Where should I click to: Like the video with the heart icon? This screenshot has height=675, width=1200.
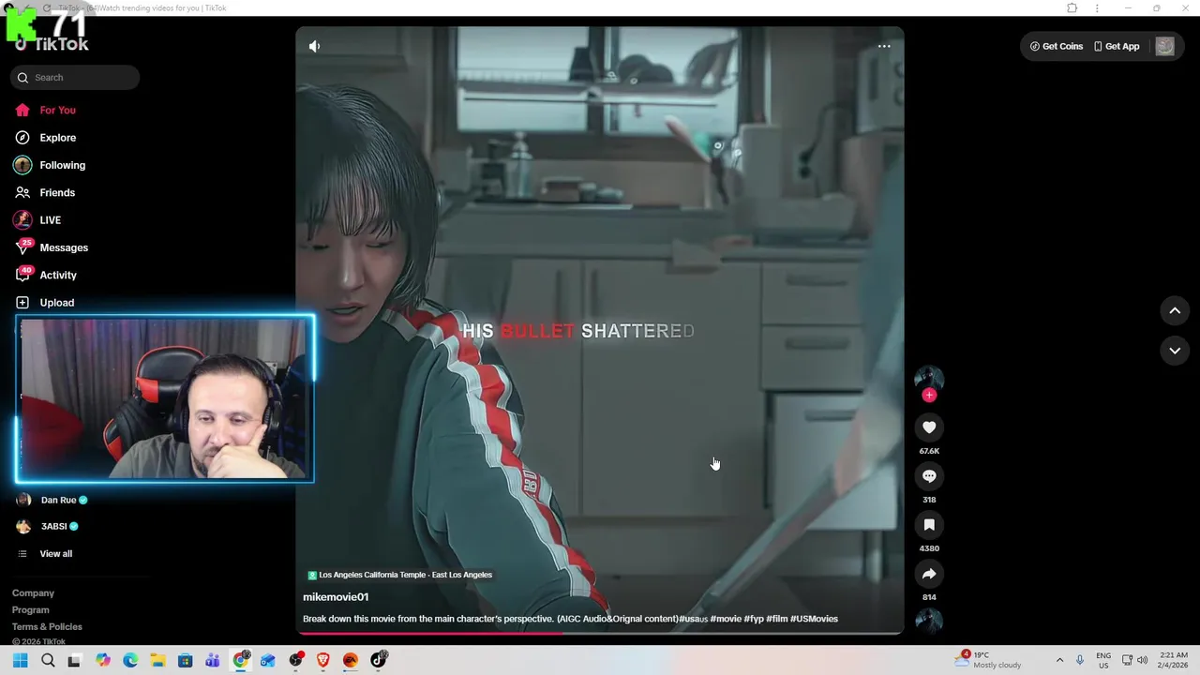929,427
